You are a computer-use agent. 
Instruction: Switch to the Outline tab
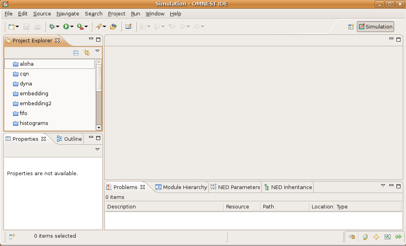tap(69, 139)
